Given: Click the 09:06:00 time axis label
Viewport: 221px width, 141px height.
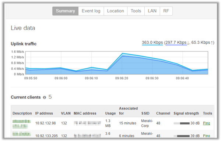Looking at the screenshot, I should (x=61, y=78).
